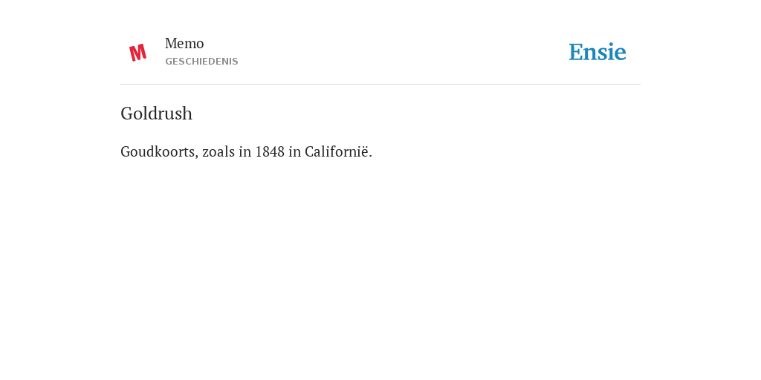The image size is (761, 380).
Task: Click the capital letter E in Ensie logo
Action: point(576,52)
